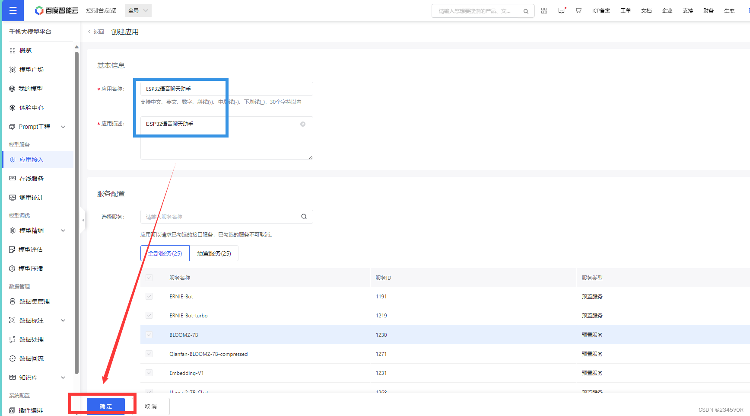Switch to the 预置服务(25) tab
Screen dimensions: 750x416
pos(214,253)
